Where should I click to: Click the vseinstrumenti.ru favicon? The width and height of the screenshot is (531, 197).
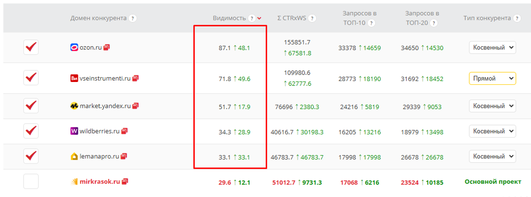(x=74, y=78)
